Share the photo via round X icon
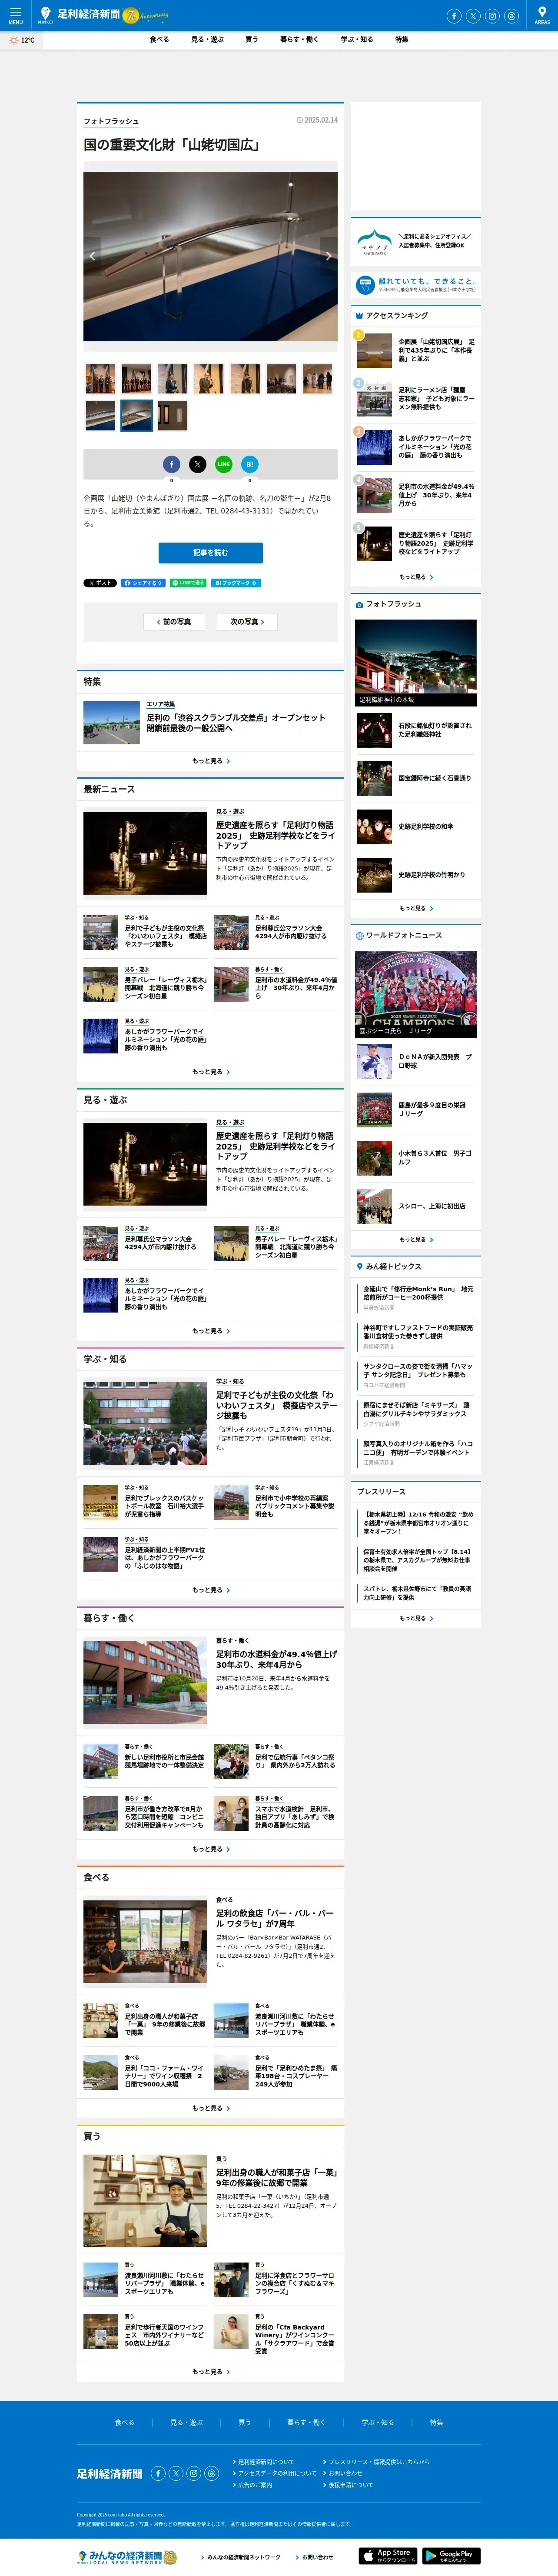The width and height of the screenshot is (558, 2576). click(198, 464)
